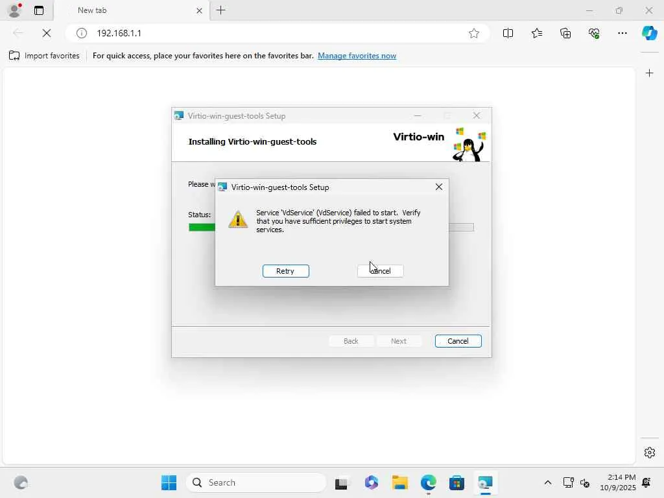Click Cancel in the VdService error dialog

[380, 271]
